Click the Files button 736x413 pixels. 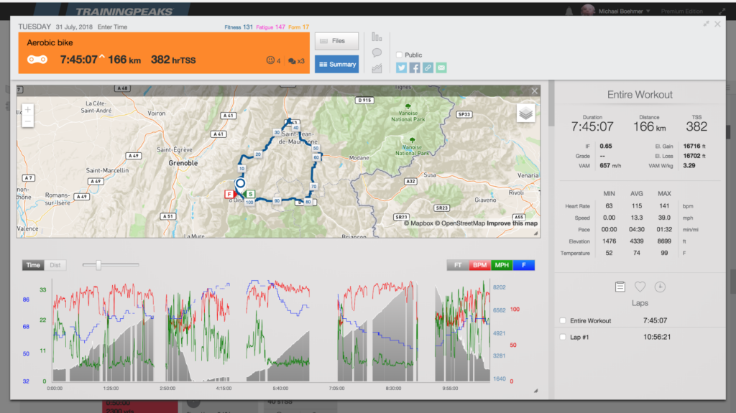[x=336, y=41]
